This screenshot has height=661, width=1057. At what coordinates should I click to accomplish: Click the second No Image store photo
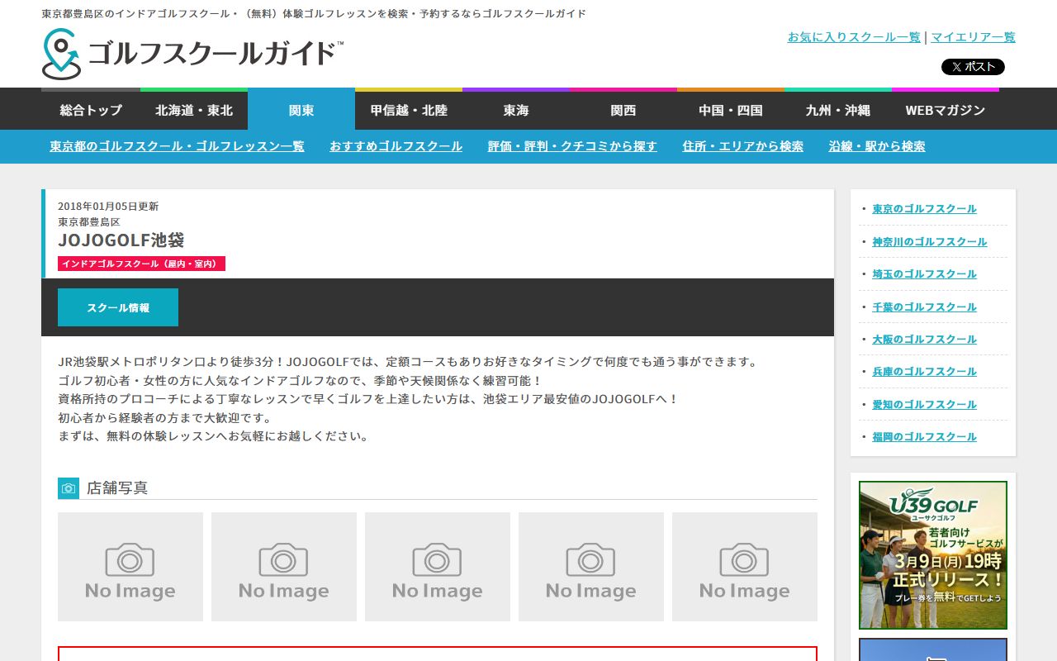coord(284,567)
